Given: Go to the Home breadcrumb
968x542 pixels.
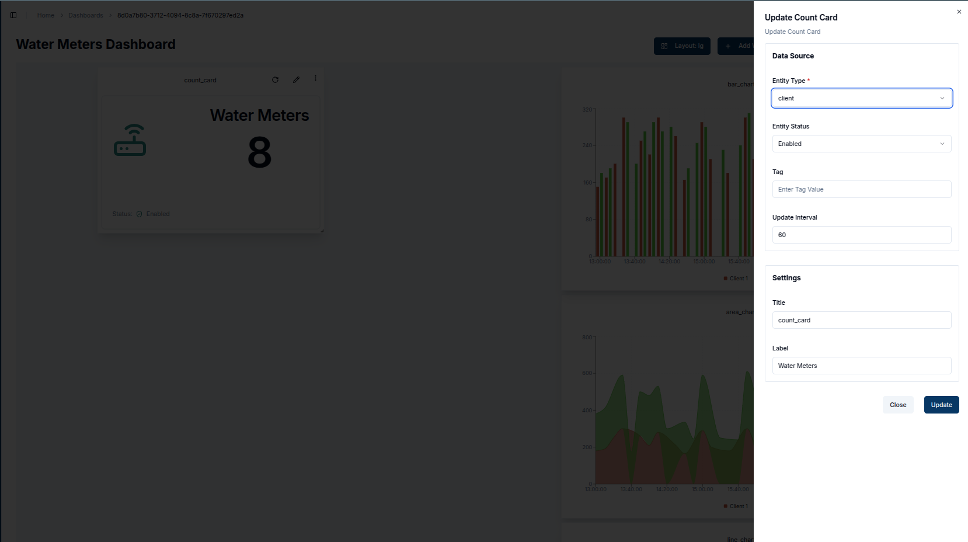Looking at the screenshot, I should tap(46, 15).
